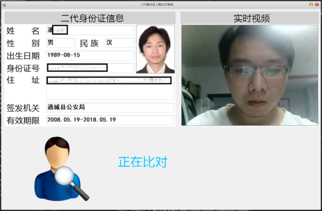Click the real-time video feed panel
The height and width of the screenshot is (211, 322).
250,75
